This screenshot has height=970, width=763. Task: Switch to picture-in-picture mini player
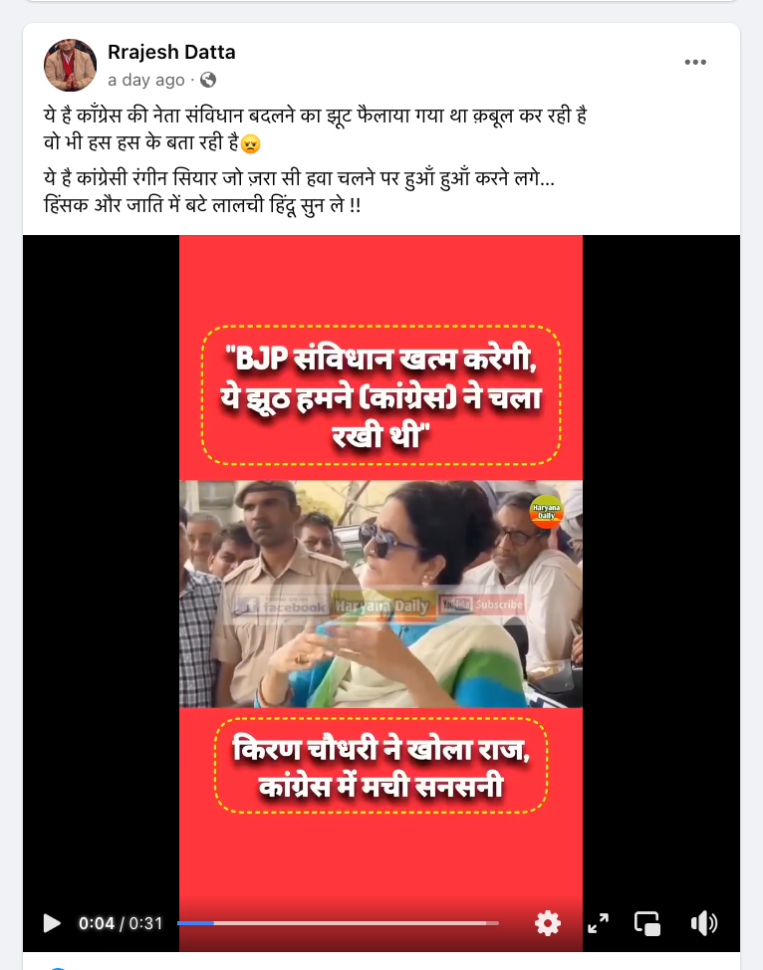pos(647,923)
